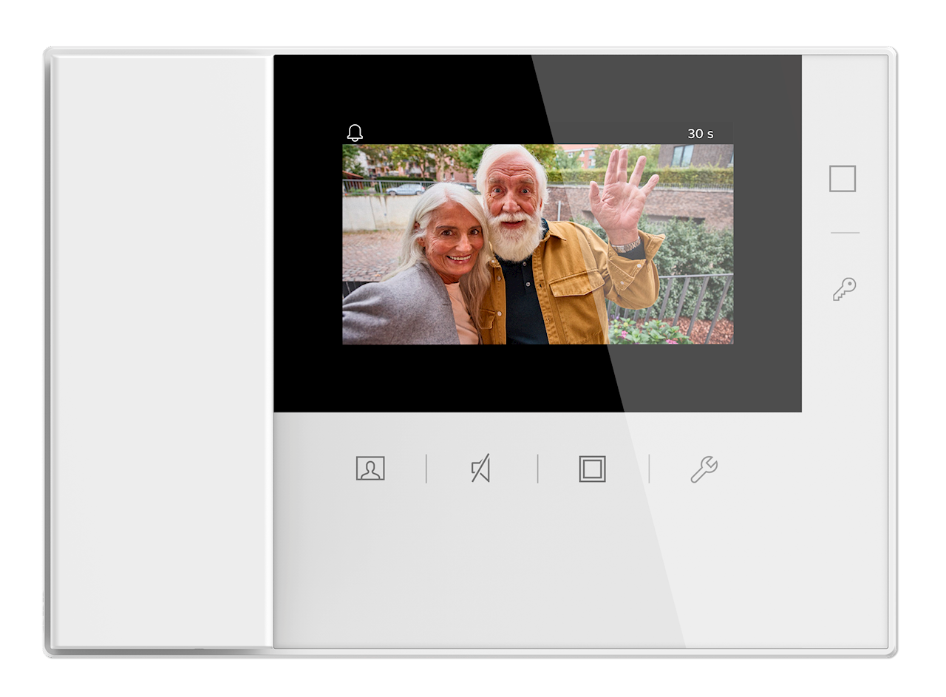Screen dimensions: 946x697
Task: Tap the double-square icon below the screen
Action: coord(592,469)
